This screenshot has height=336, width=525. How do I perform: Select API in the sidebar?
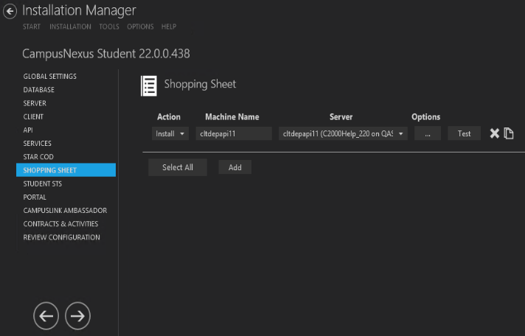[x=28, y=130]
